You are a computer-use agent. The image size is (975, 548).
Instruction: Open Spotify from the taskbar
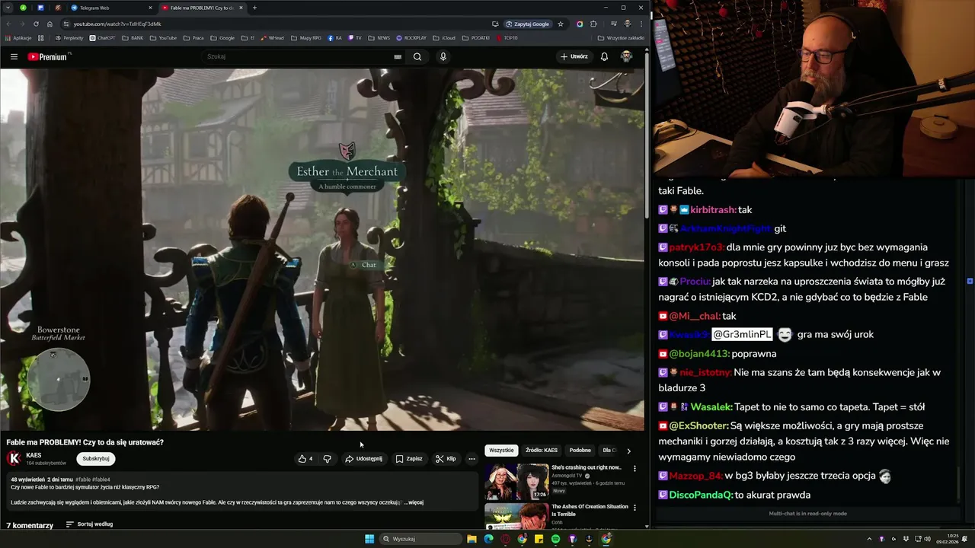click(555, 539)
